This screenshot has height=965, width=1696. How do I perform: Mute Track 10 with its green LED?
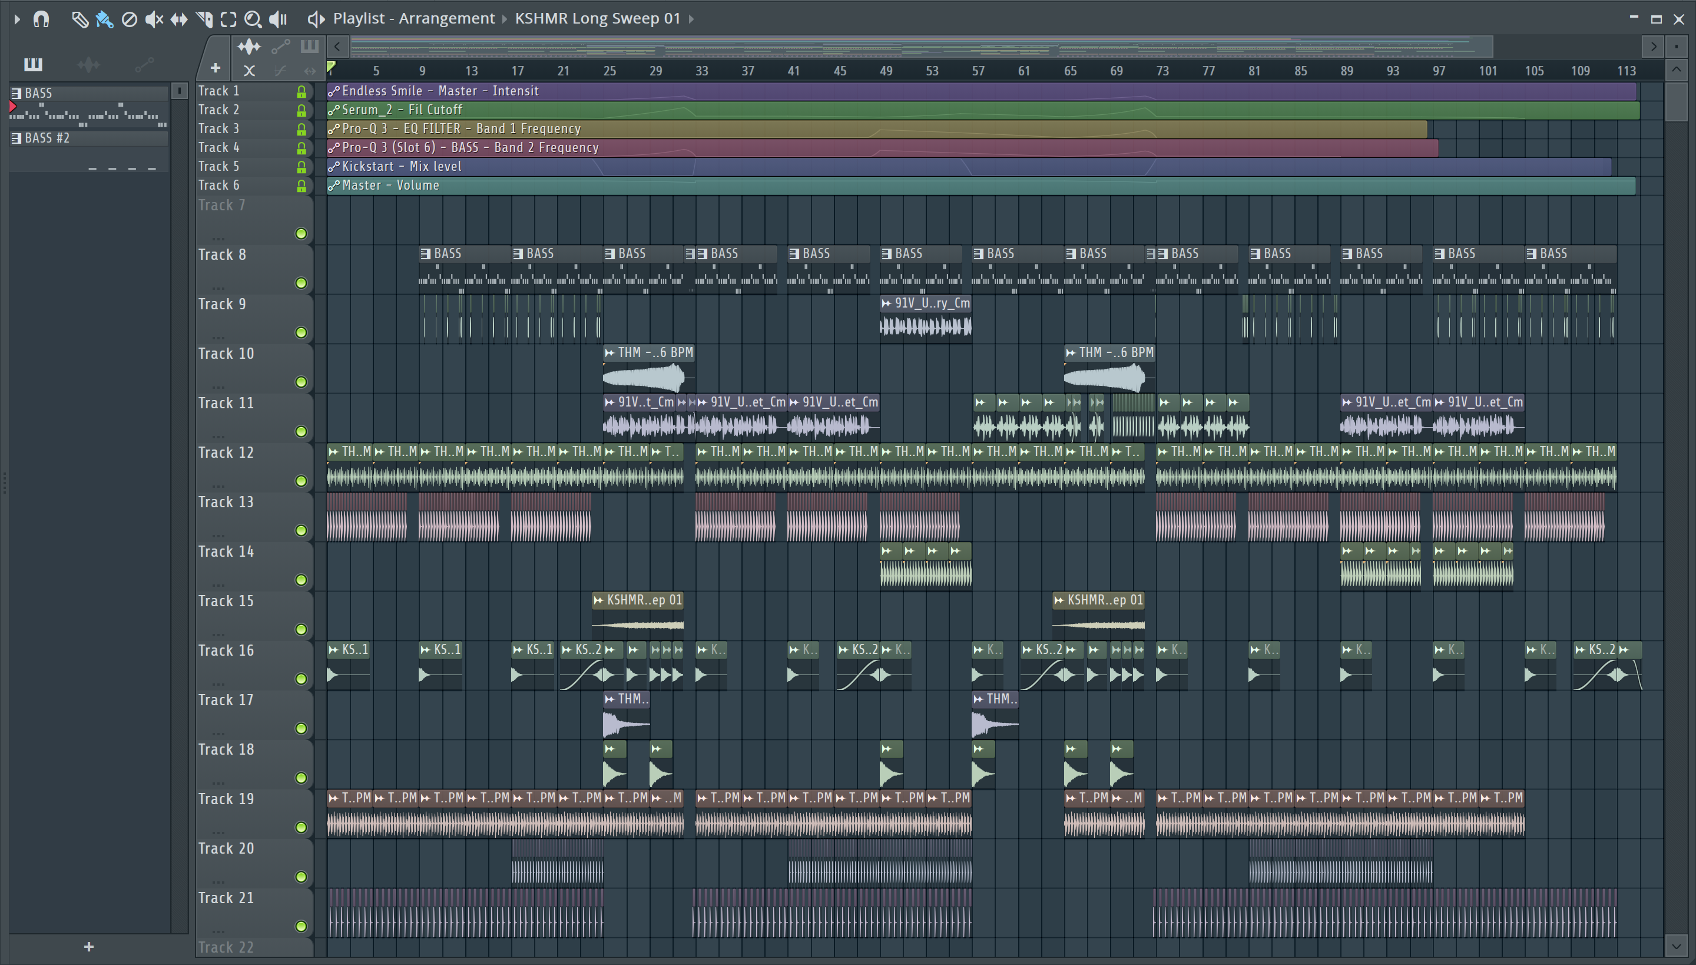click(301, 382)
